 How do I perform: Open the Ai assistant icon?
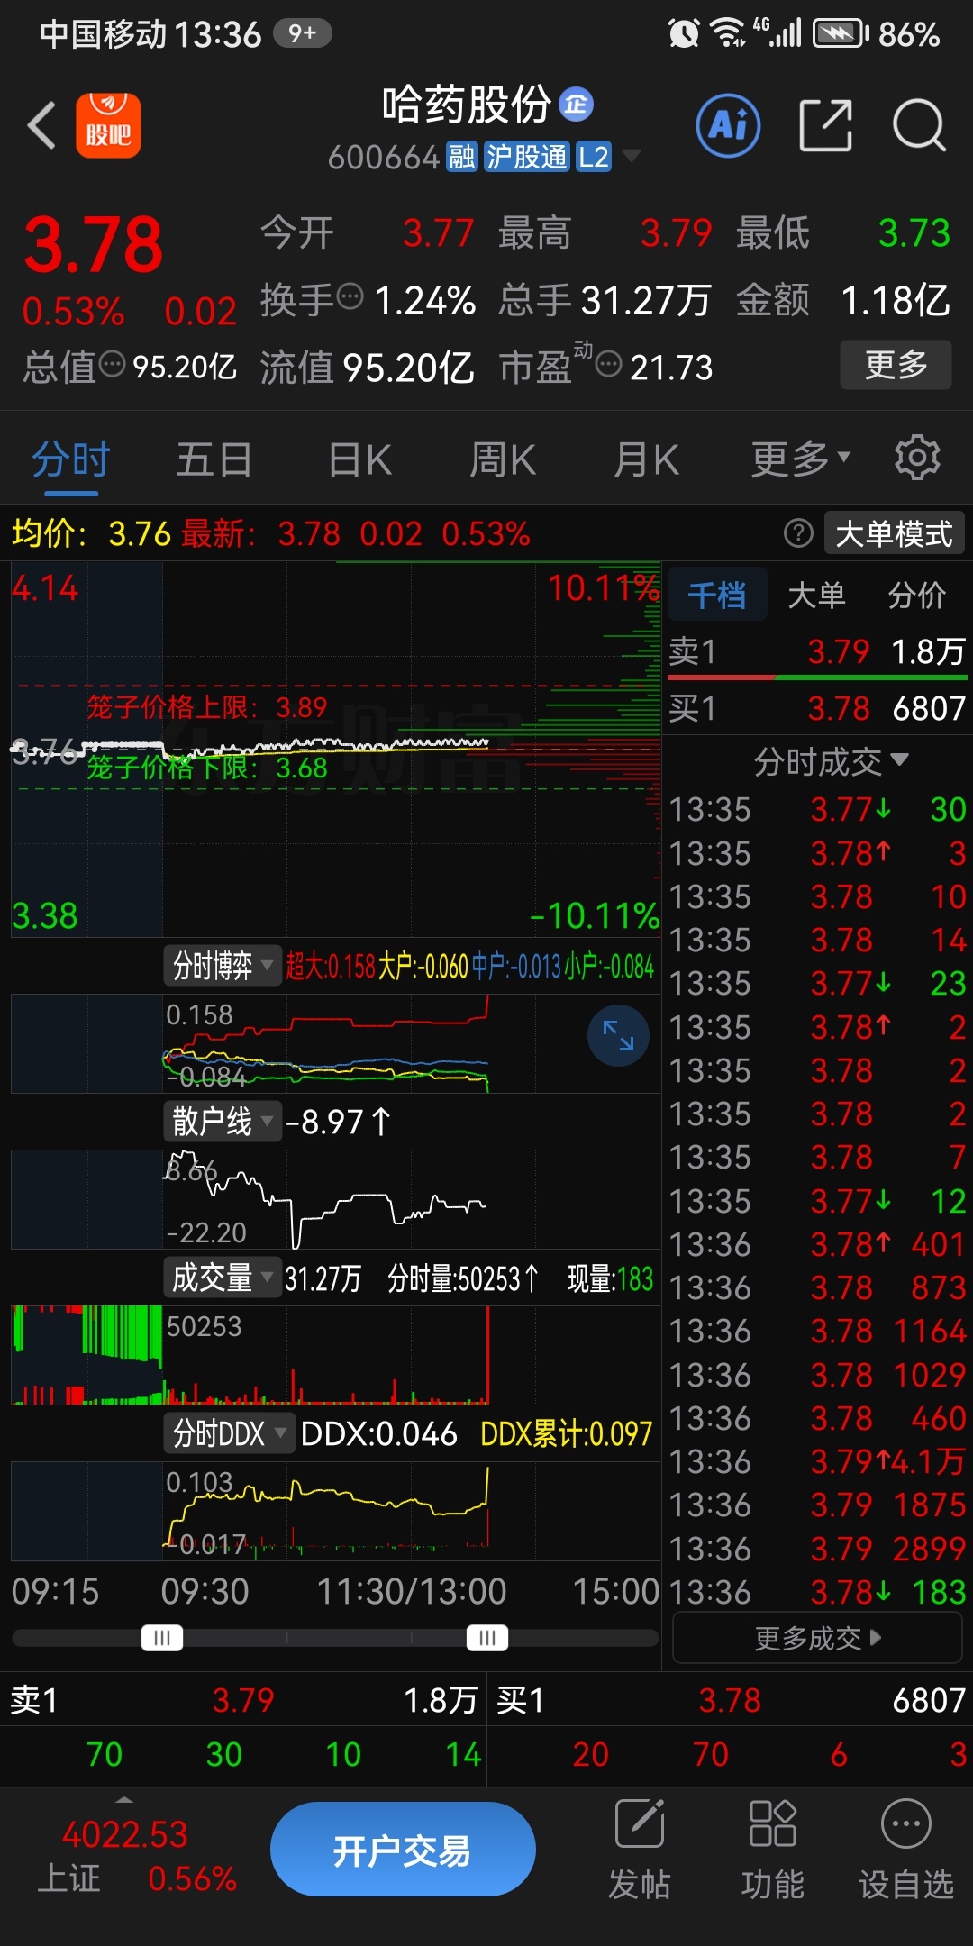728,125
